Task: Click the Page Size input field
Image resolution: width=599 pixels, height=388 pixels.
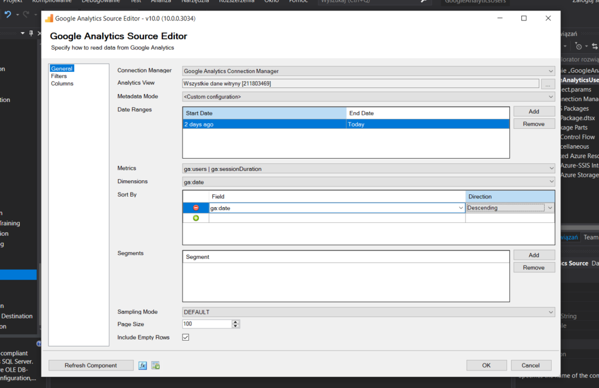Action: click(x=207, y=324)
